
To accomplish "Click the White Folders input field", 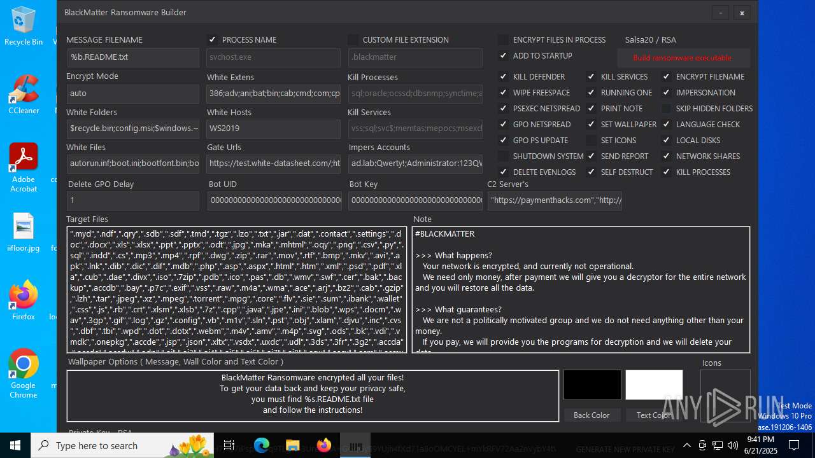I will pyautogui.click(x=132, y=128).
